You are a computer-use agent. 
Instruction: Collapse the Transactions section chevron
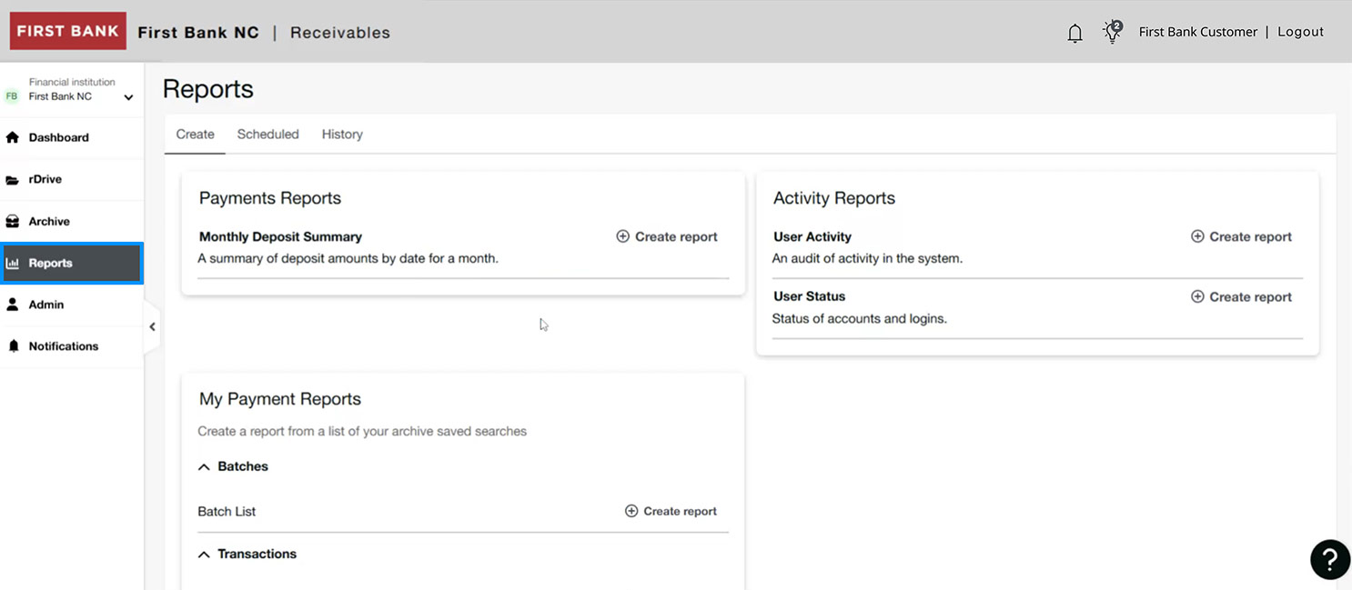(204, 554)
